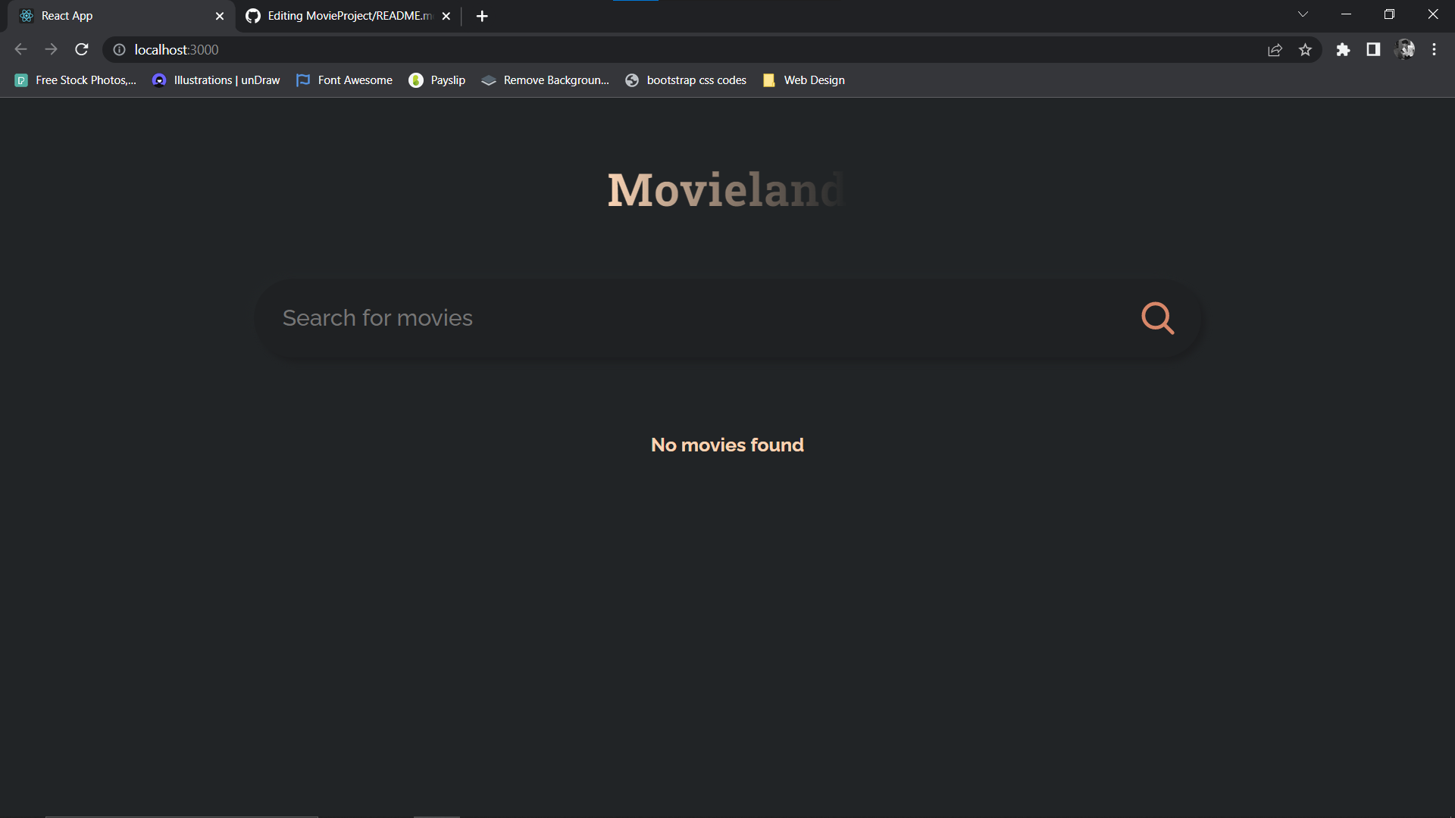Click the browser profile avatar
This screenshot has width=1455, height=818.
pos(1406,49)
